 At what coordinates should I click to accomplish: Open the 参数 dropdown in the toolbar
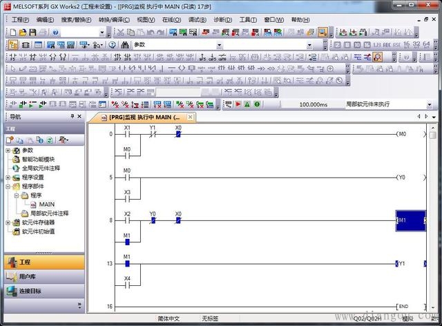pyautogui.click(x=220, y=45)
